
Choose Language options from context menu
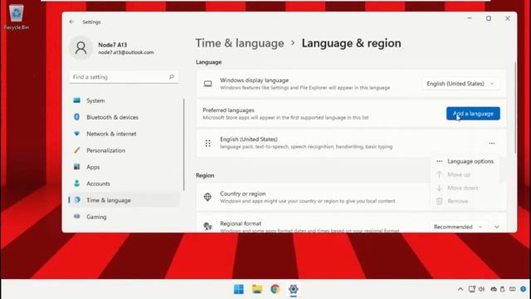[x=465, y=161]
